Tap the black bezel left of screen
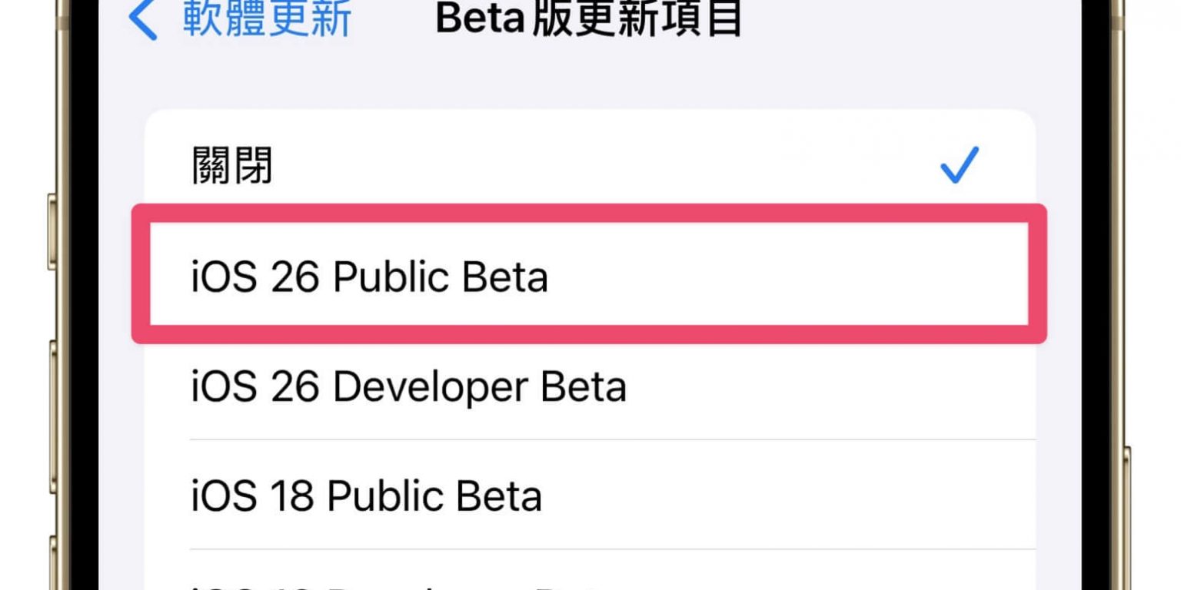The image size is (1181, 590). click(x=81, y=307)
